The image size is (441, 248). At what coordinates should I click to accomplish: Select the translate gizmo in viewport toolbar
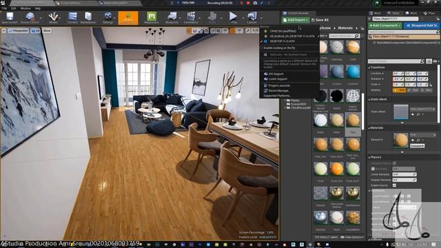189,30
